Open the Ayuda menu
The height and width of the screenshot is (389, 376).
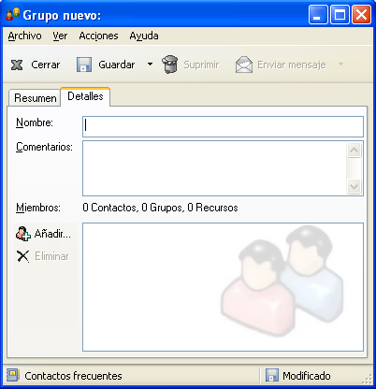(x=144, y=36)
